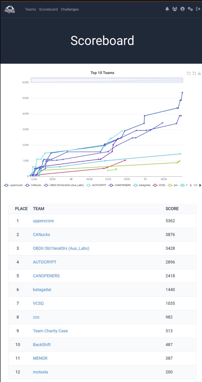Click the score value 1440
The width and height of the screenshot is (202, 382).
click(170, 289)
